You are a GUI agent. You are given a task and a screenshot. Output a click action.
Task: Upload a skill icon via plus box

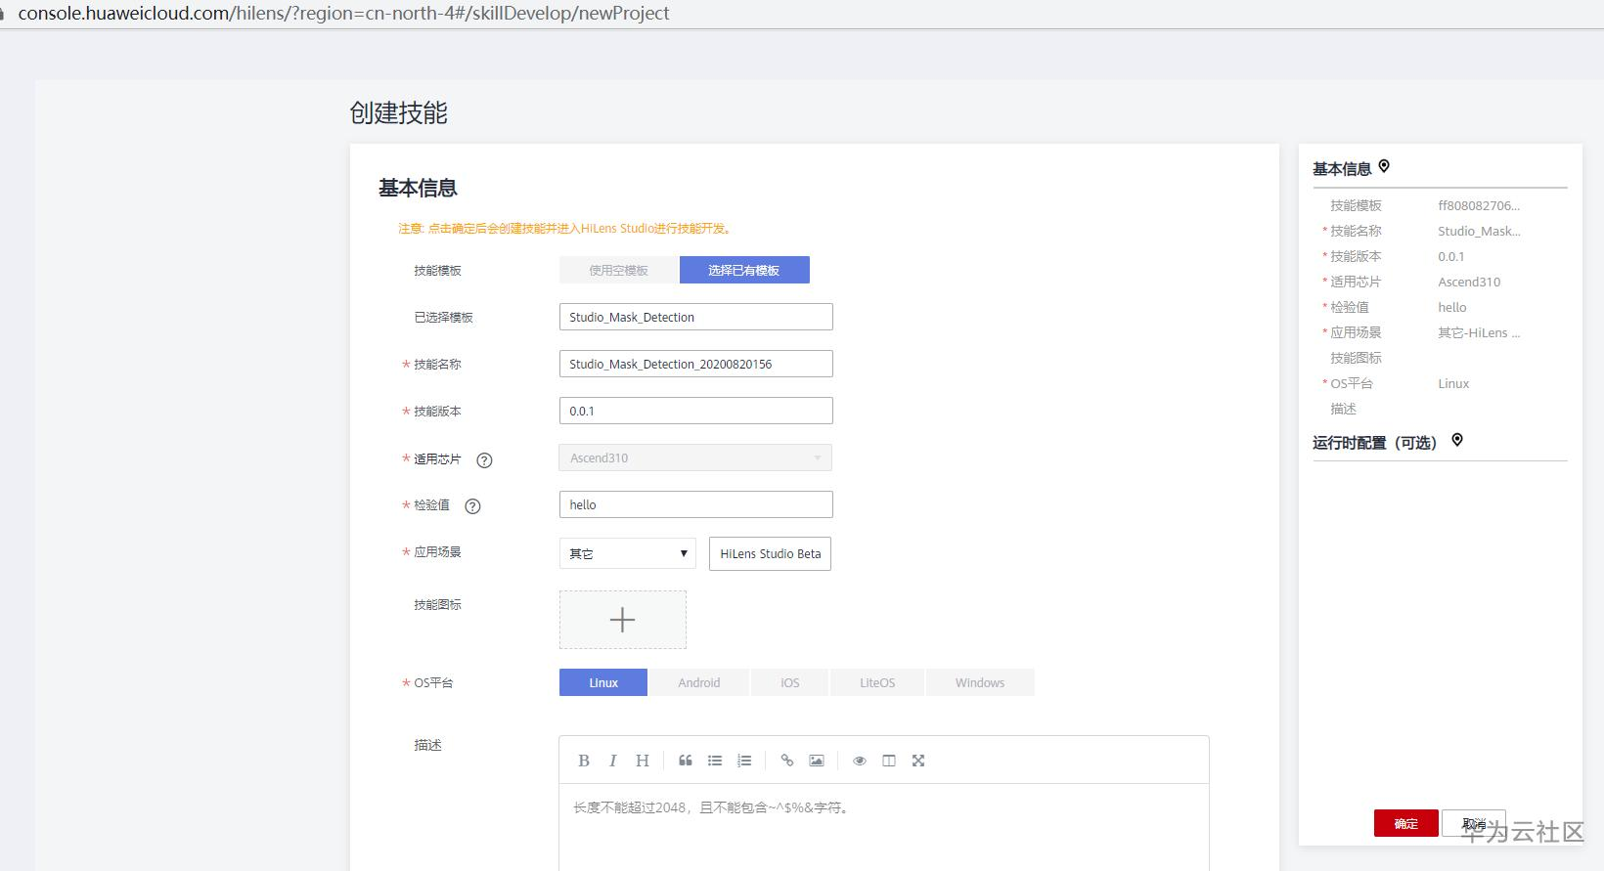(x=623, y=620)
